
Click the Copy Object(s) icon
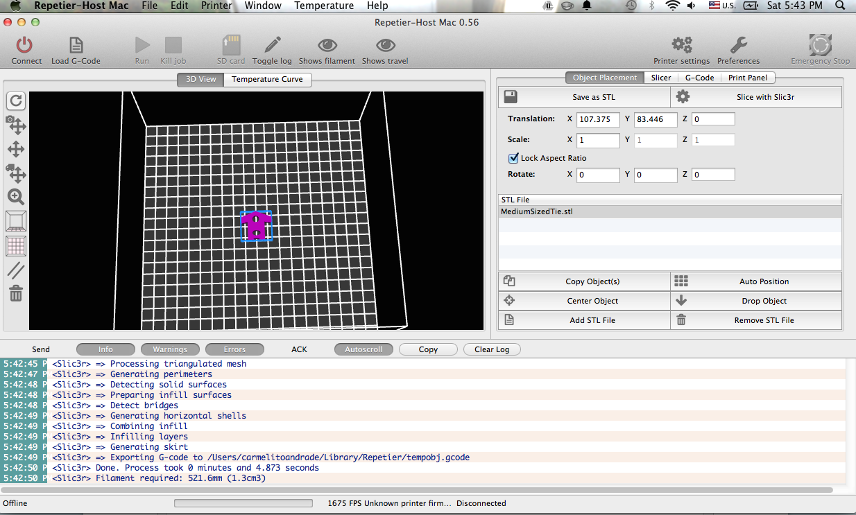tap(509, 281)
